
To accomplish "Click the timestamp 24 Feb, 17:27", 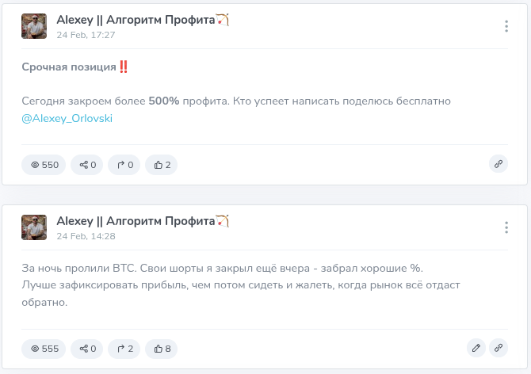I will pos(86,35).
